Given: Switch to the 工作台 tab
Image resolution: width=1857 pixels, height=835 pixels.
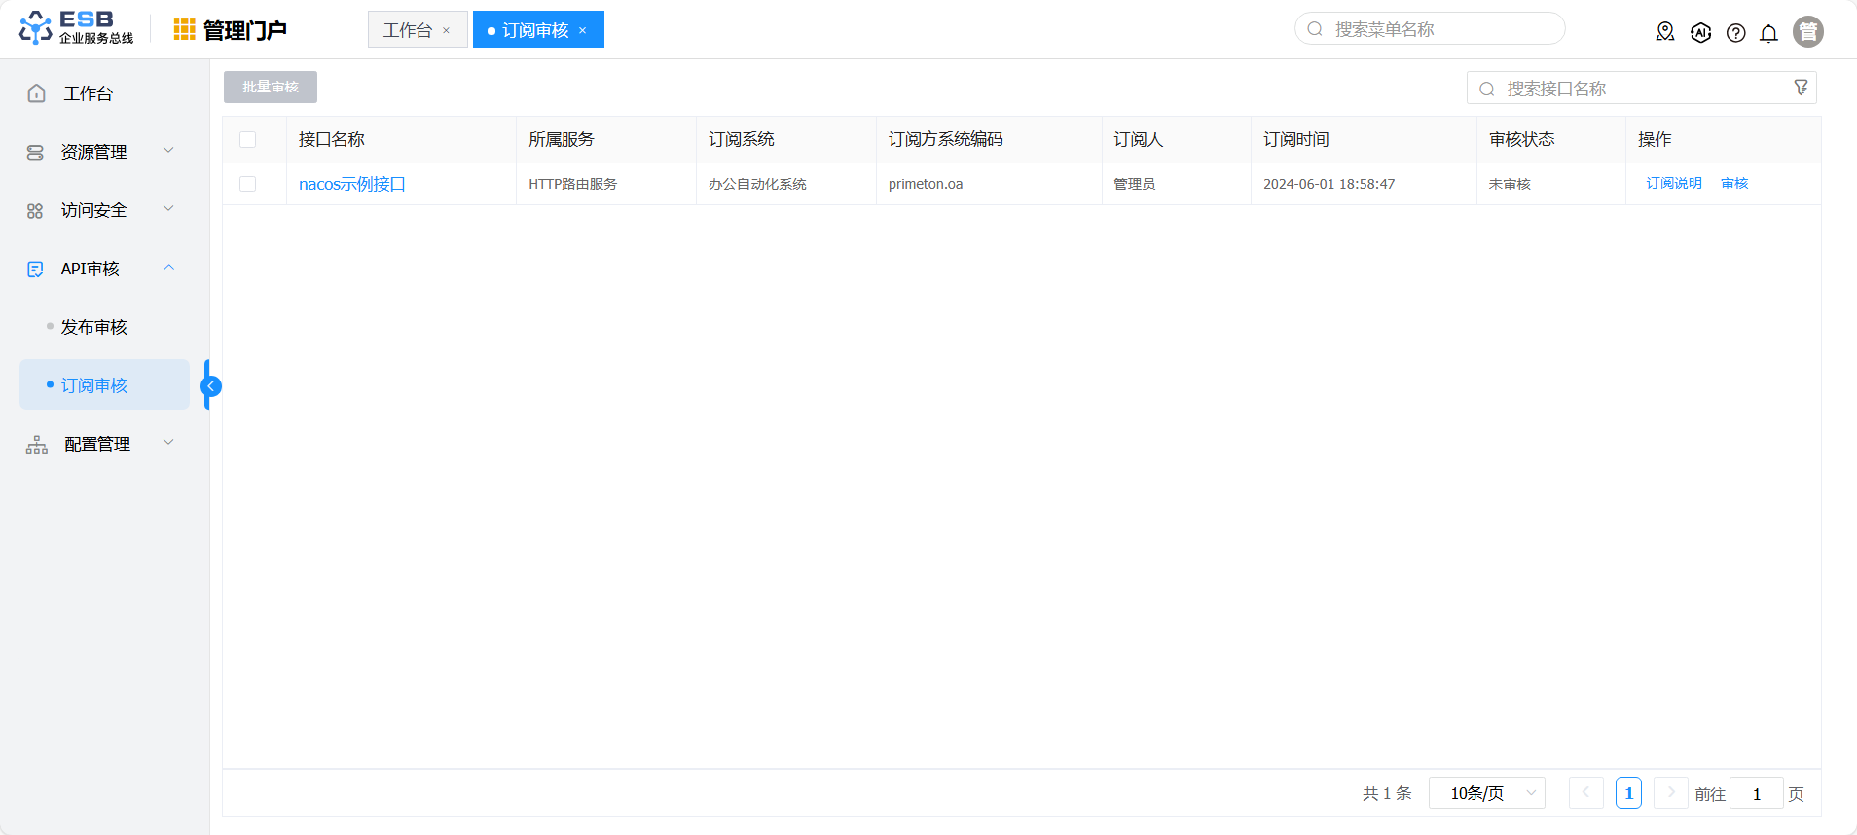Looking at the screenshot, I should coord(408,30).
